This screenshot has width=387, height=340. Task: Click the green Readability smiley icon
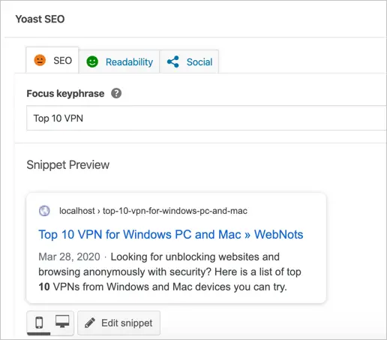(92, 62)
